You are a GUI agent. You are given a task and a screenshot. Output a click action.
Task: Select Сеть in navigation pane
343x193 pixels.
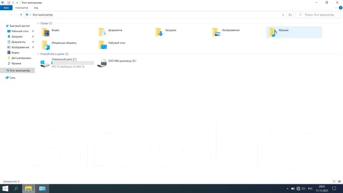(12, 78)
